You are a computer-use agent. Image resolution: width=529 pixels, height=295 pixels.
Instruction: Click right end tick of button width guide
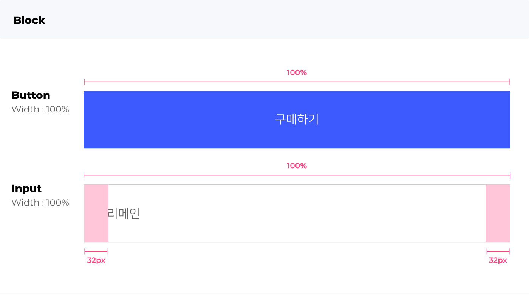[510, 82]
